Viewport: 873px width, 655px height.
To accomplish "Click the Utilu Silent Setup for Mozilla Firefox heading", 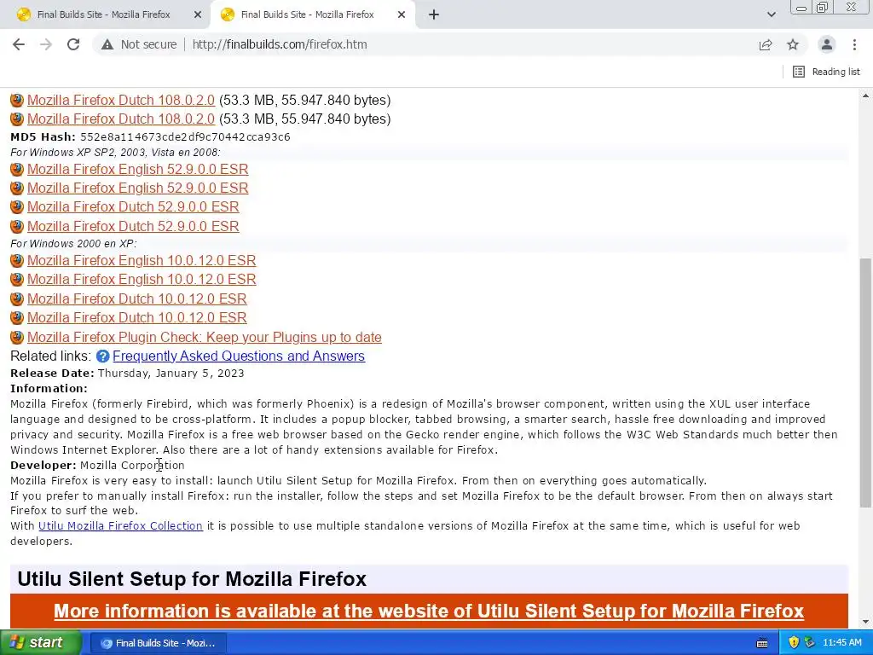I will click(x=192, y=579).
